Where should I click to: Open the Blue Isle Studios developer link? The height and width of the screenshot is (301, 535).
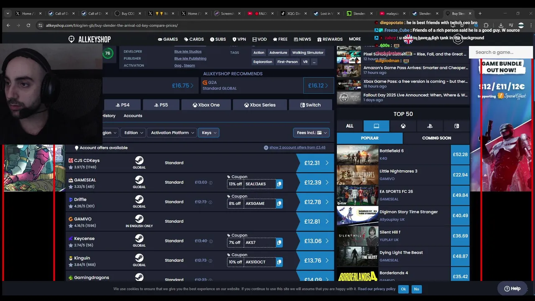point(188,51)
